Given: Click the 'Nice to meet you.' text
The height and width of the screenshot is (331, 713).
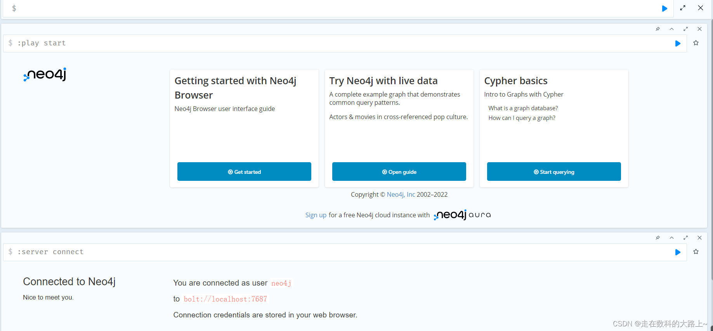Looking at the screenshot, I should point(48,297).
